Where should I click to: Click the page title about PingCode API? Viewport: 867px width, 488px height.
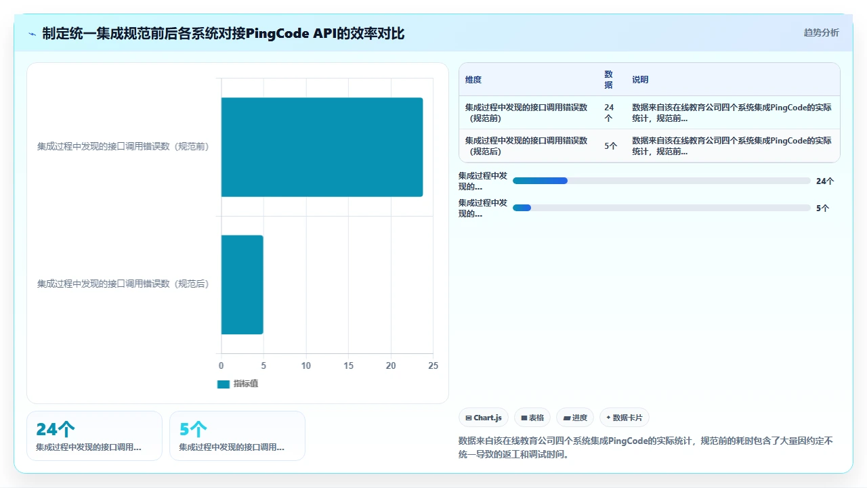pyautogui.click(x=224, y=33)
